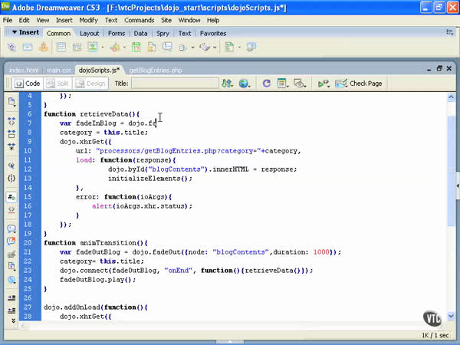The height and width of the screenshot is (345, 460).
Task: Open the File Management dropdown
Action: tap(228, 83)
